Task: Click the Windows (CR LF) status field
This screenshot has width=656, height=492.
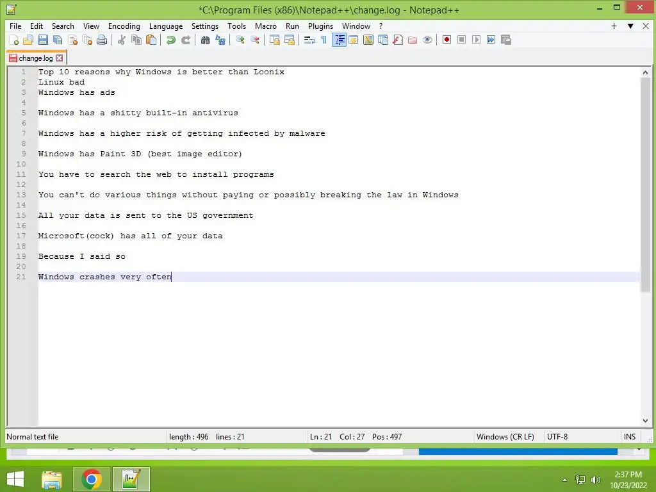Action: (505, 437)
